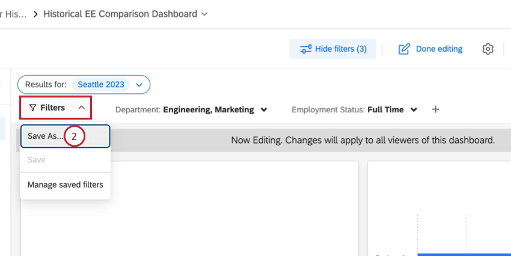Click the Done editing button

[x=431, y=49]
